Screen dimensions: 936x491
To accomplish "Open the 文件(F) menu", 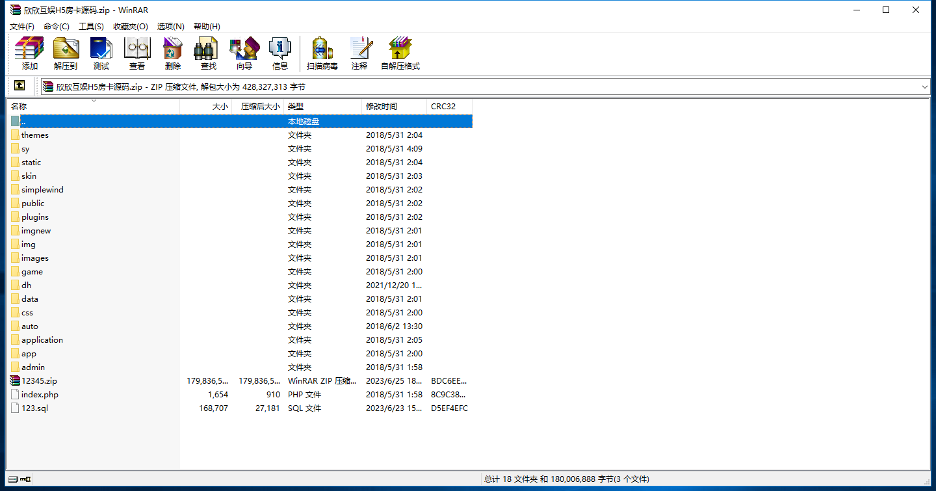I will click(22, 26).
